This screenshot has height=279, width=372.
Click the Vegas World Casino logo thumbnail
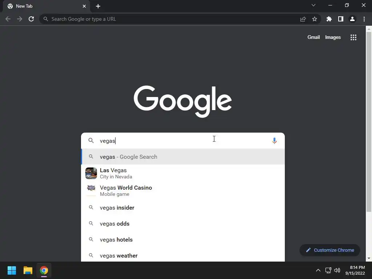pos(91,190)
